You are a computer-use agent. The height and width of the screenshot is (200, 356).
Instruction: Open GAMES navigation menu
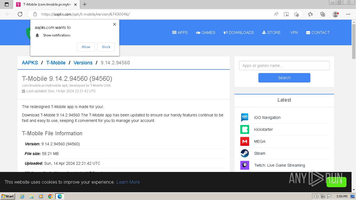point(206,32)
